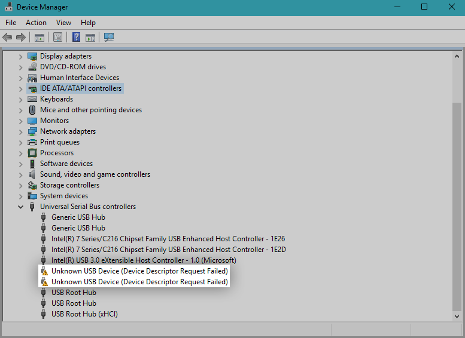This screenshot has width=465, height=338.
Task: Click the Network adapters icon
Action: (32, 131)
